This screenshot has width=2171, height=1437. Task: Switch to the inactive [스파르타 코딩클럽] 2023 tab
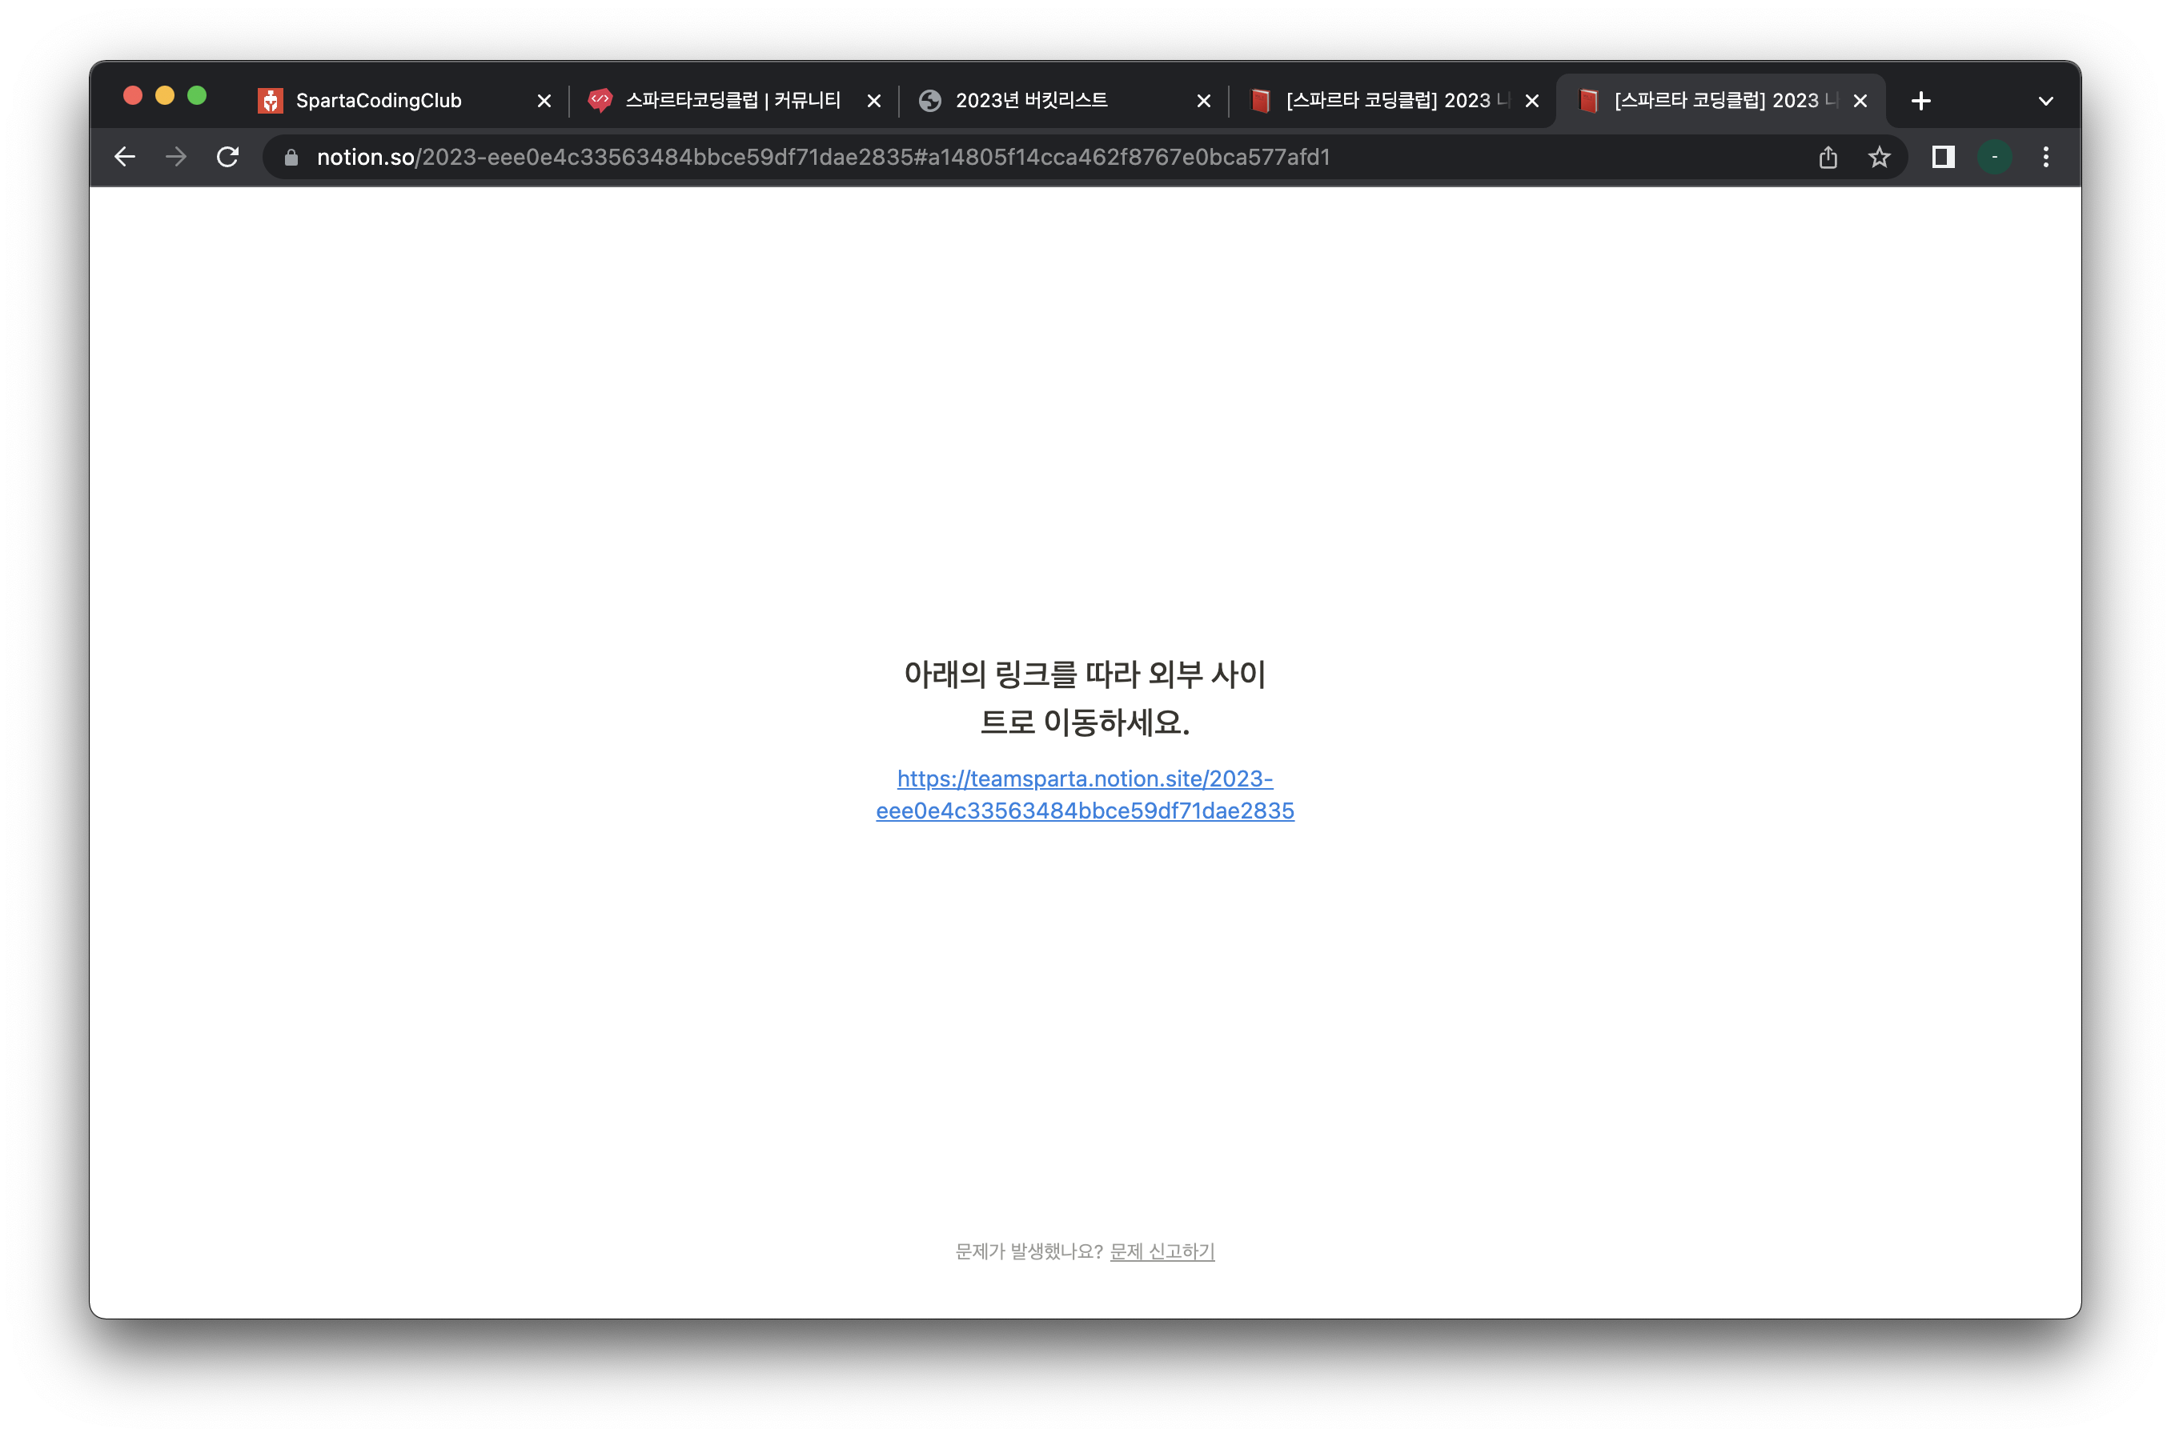1393,101
